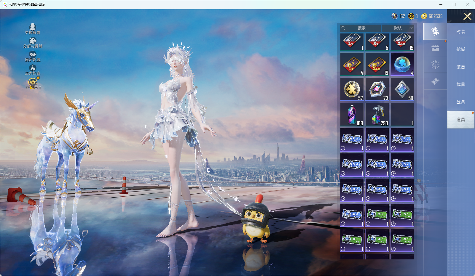Select the hexagon gem item with count 73
475x276 pixels.
coord(377,89)
